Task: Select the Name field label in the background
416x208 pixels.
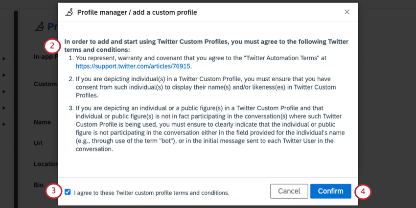Action: tap(42, 122)
